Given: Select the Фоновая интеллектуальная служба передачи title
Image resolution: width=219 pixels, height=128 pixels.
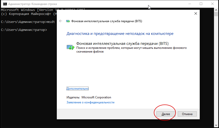Looking at the screenshot, I should click(x=122, y=43).
